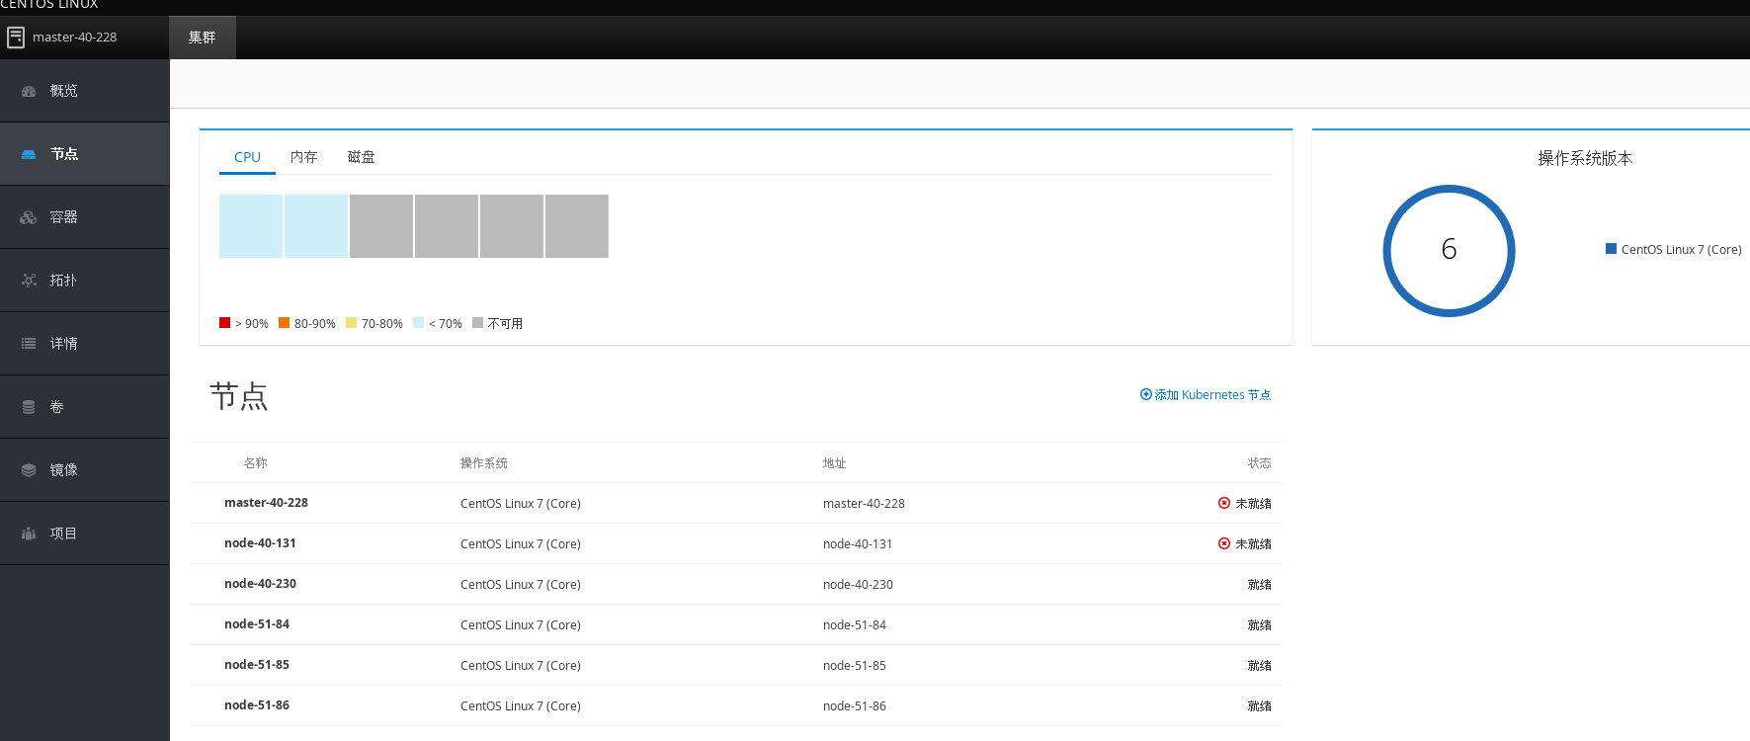
Task: Click the group icon for 项目
Action: point(29,534)
